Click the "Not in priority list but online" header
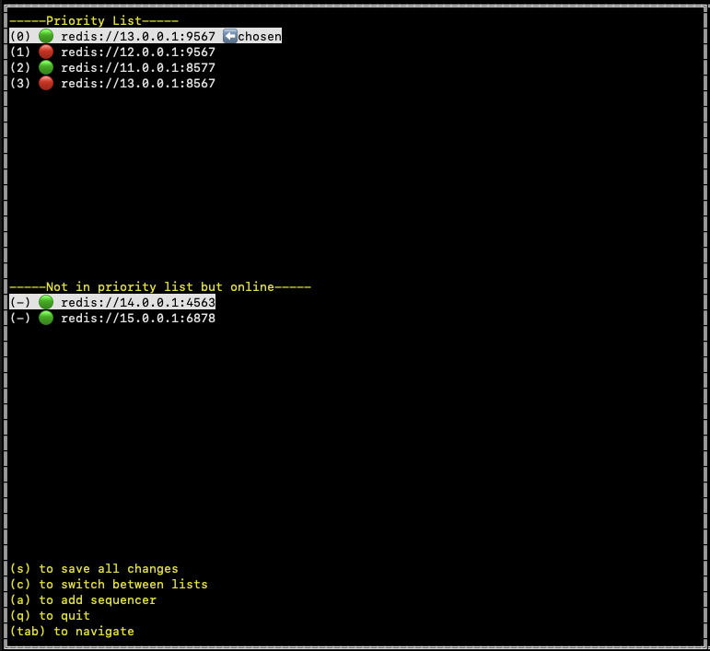710x651 pixels. 160,286
